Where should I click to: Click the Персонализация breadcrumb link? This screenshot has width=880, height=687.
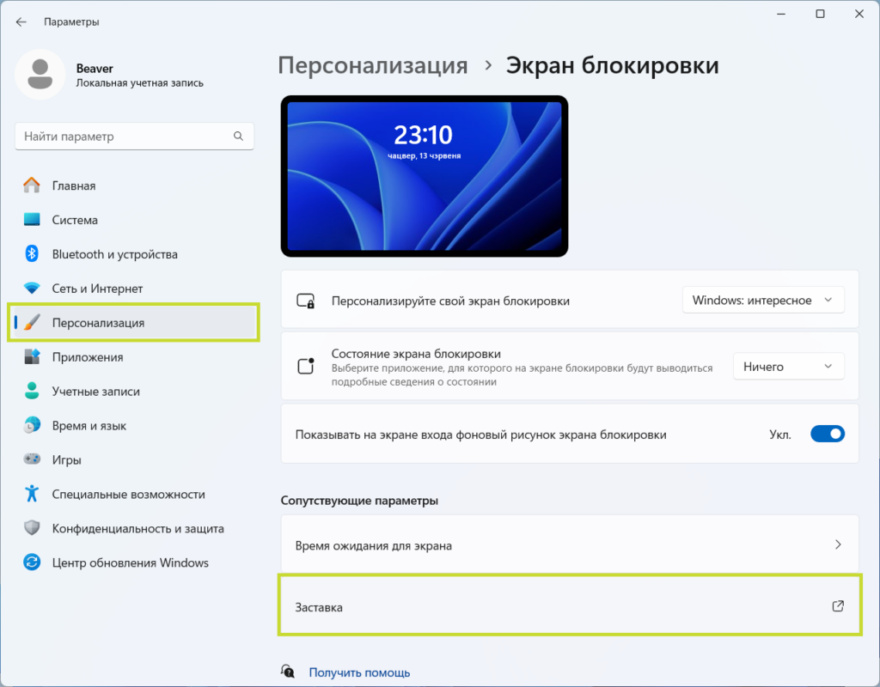point(373,65)
